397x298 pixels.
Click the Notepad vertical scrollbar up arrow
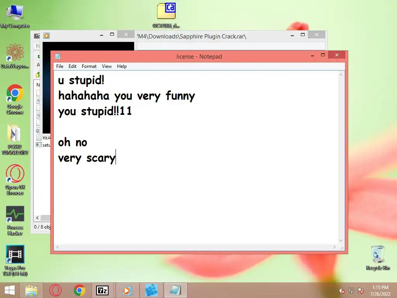341,74
